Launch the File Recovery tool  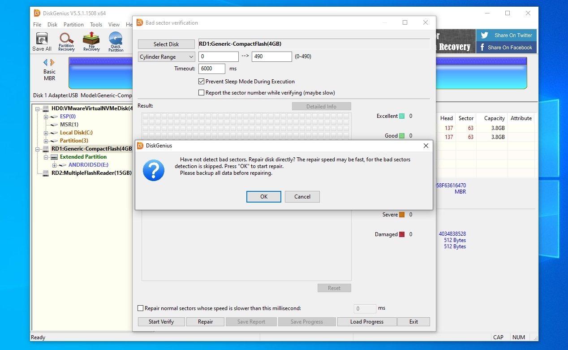pyautogui.click(x=91, y=42)
